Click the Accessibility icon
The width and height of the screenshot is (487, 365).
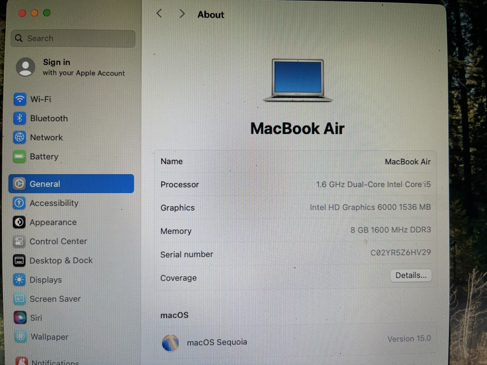[x=19, y=203]
